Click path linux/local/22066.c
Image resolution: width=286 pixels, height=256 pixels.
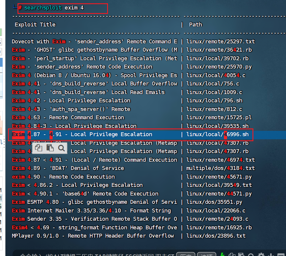(216, 210)
